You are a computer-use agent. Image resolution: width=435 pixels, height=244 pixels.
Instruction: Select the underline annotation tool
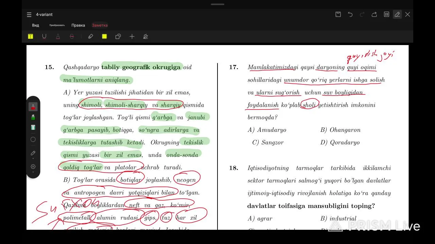[x=44, y=37]
